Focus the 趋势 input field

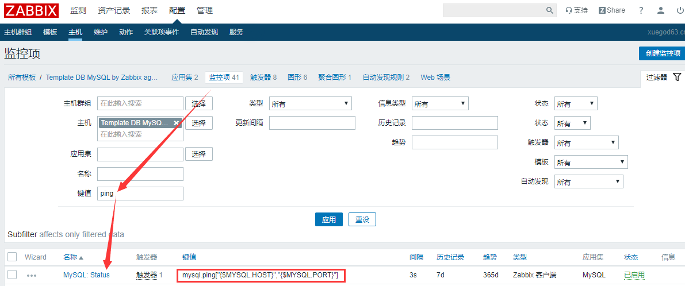[x=455, y=142]
